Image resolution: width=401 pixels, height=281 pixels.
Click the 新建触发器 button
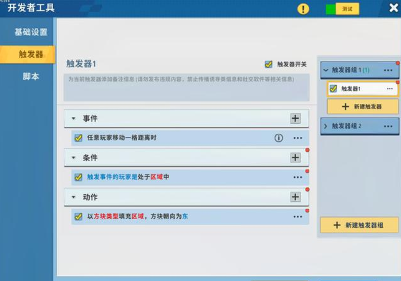click(x=363, y=107)
